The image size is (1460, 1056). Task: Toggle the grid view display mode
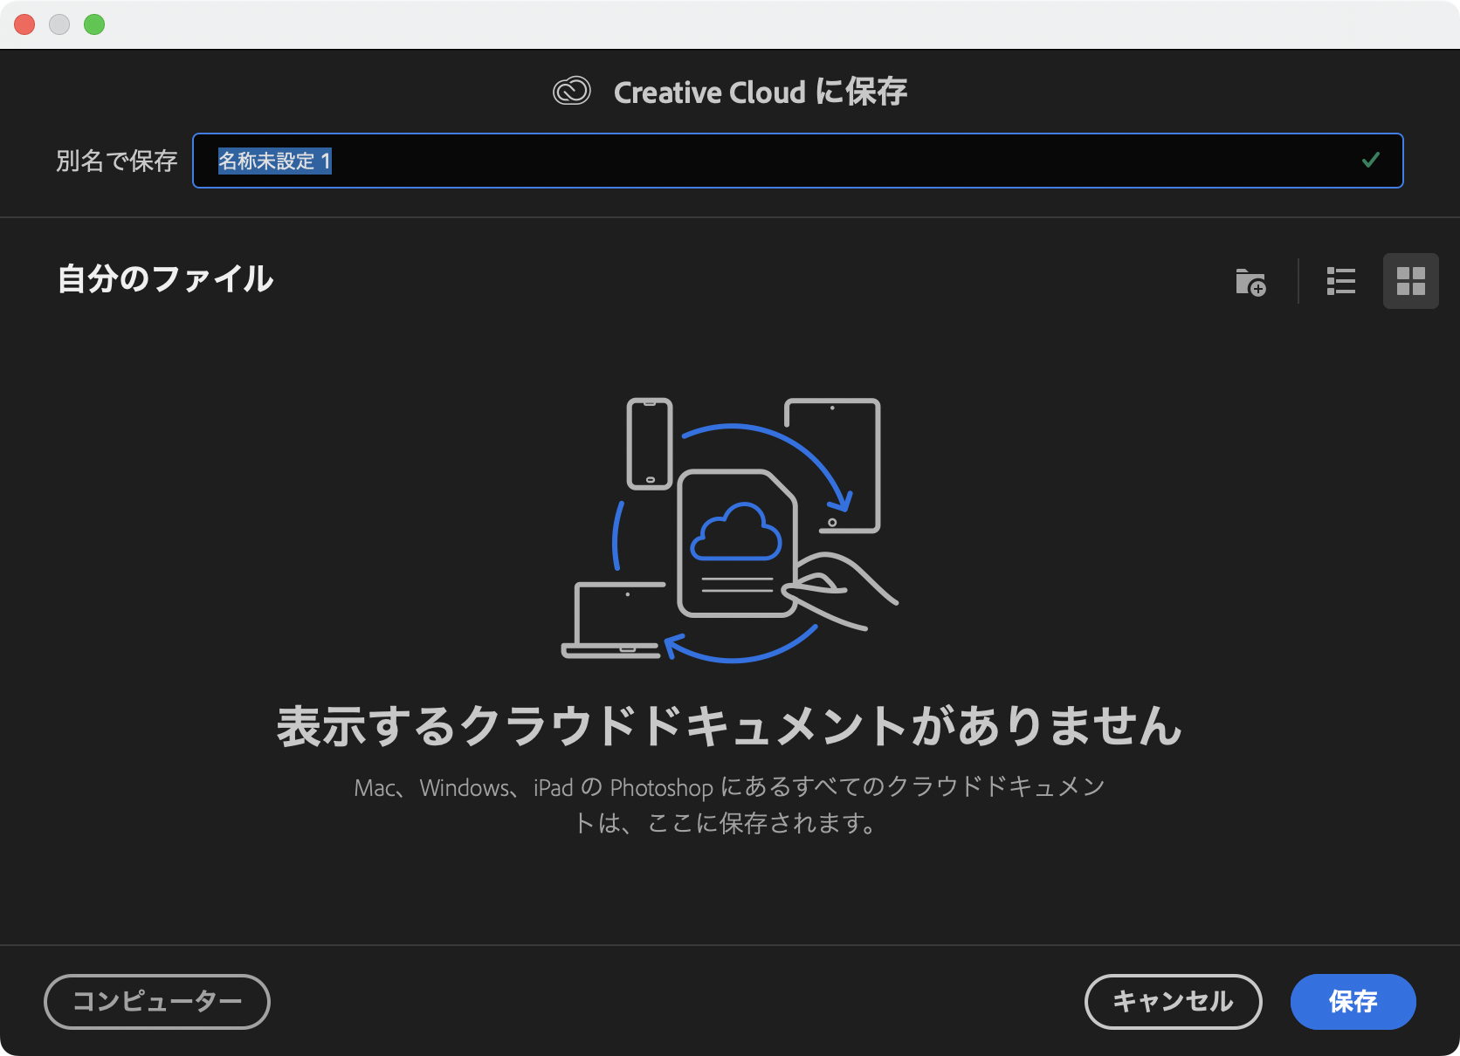click(x=1410, y=281)
